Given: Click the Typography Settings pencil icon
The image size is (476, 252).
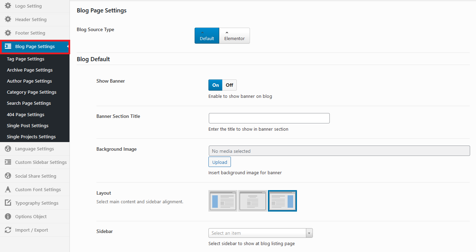Looking at the screenshot, I should (x=8, y=203).
